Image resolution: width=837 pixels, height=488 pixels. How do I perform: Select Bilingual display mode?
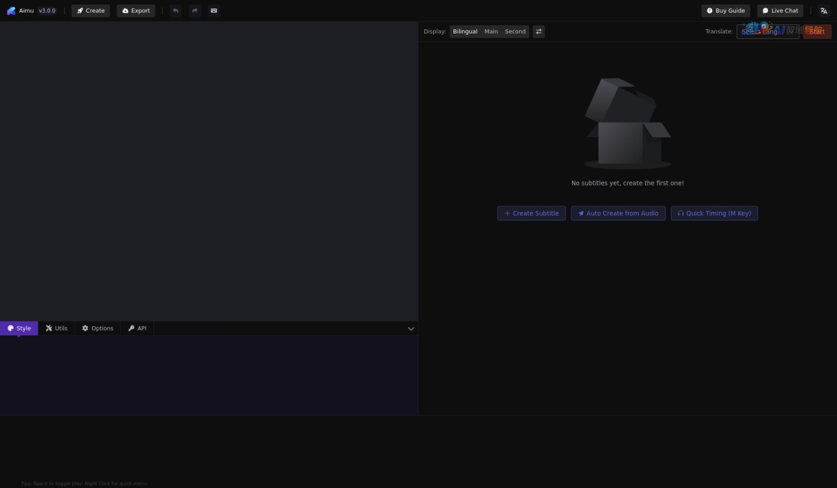pos(465,31)
